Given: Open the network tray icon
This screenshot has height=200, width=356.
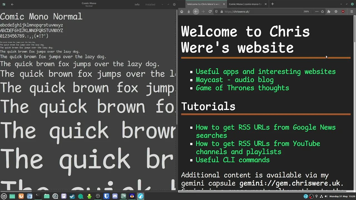Looking at the screenshot, I should click(321, 196).
